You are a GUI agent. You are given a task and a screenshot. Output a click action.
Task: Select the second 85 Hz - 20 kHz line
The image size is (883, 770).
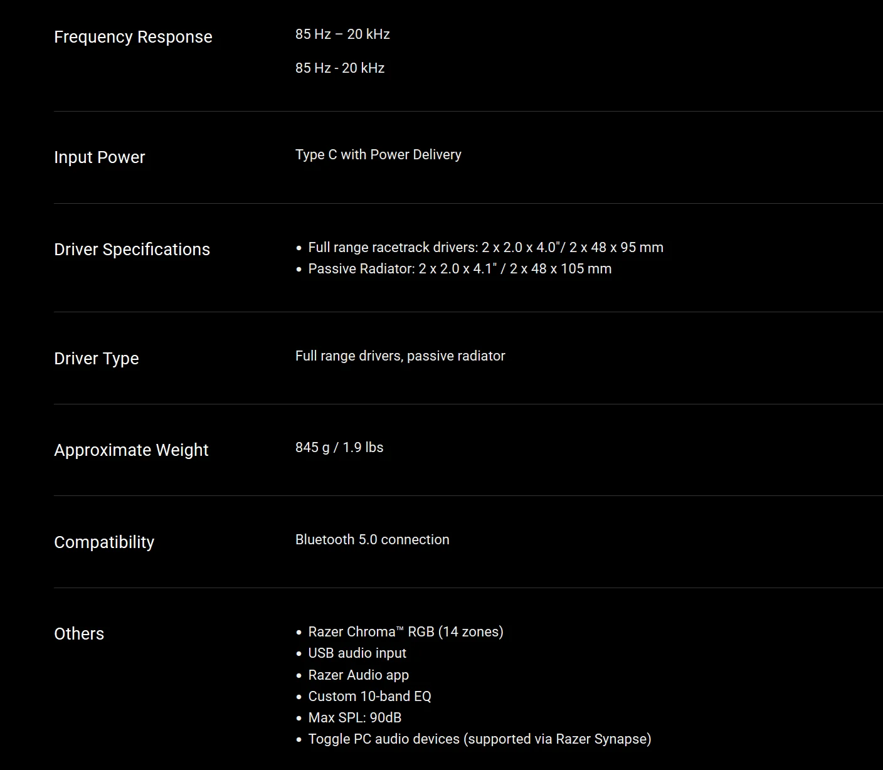coord(340,68)
